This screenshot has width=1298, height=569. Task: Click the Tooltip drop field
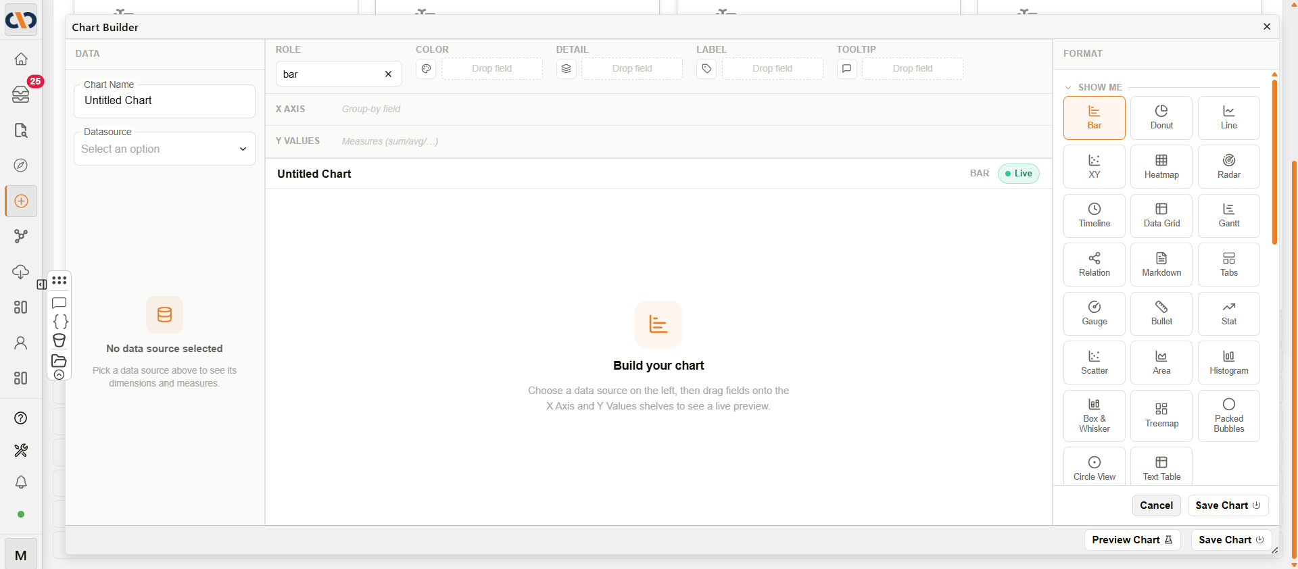click(912, 69)
